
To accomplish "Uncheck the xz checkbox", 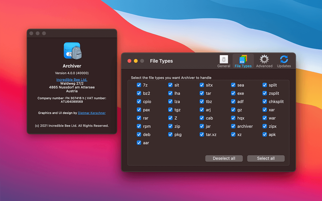I will pos(233,135).
